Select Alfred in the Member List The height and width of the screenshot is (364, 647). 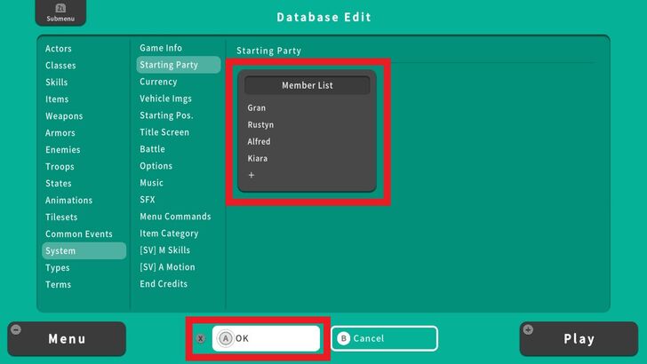(x=260, y=142)
